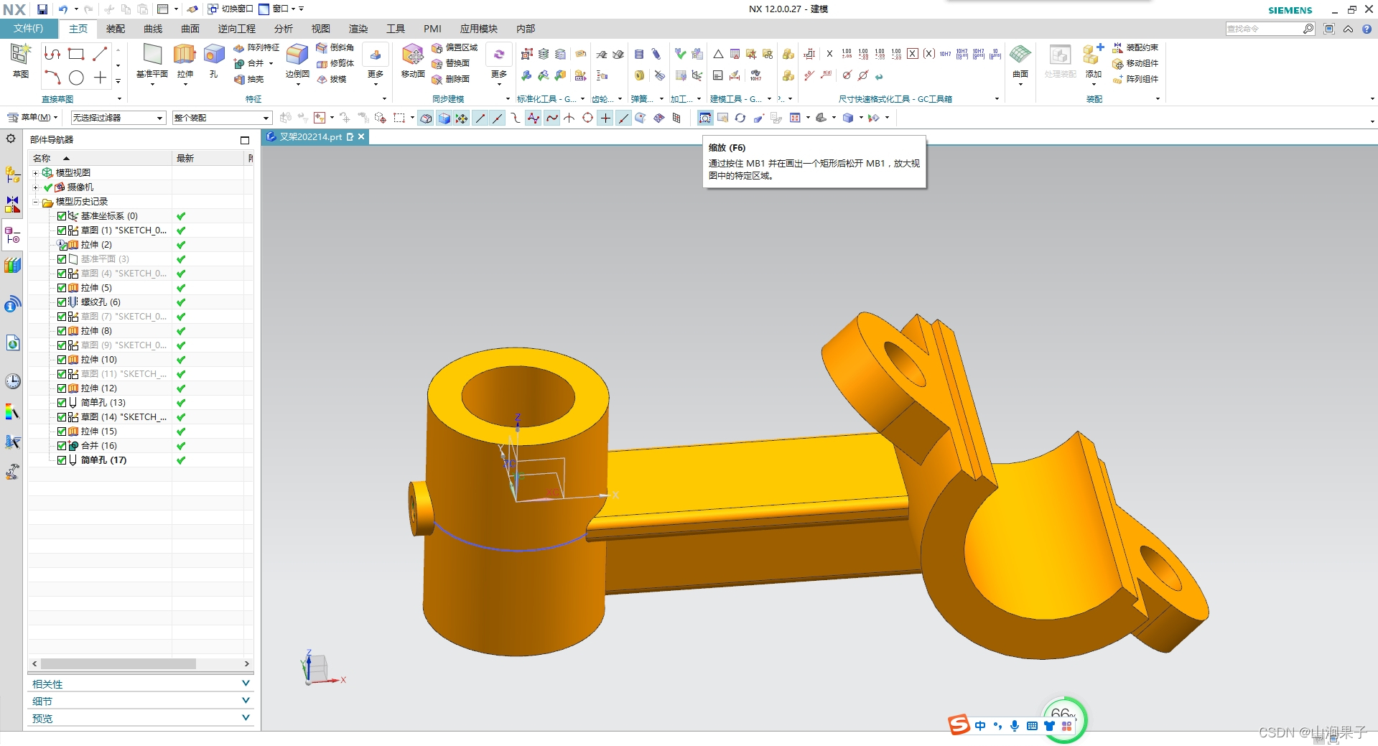
Task: Click the Help question-mark icon
Action: (x=1367, y=29)
